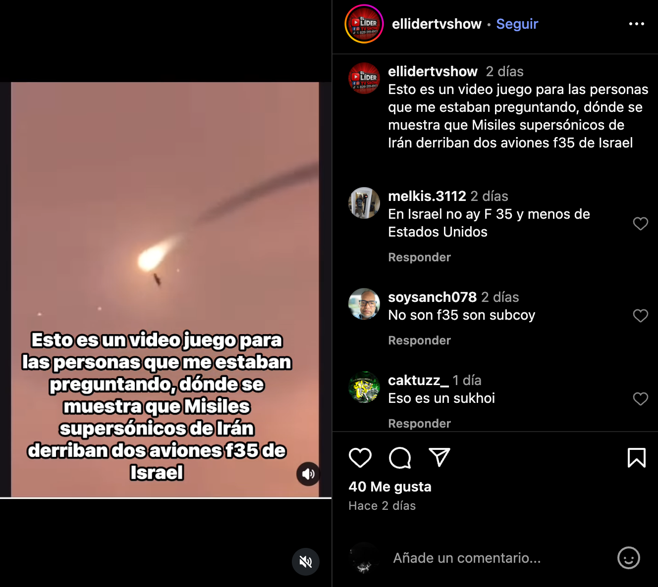This screenshot has height=587, width=658.
Task: Open emoji picker in comment box
Action: (629, 558)
